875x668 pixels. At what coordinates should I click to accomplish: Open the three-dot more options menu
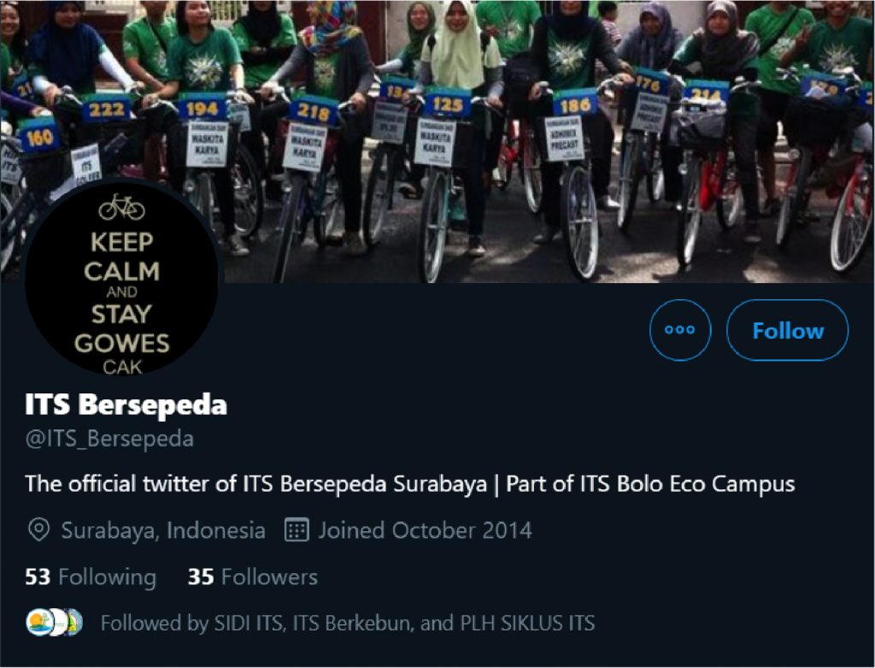click(x=680, y=330)
